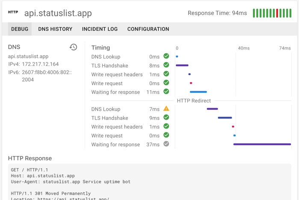Click the gray check for 37ms Waiting for response
This screenshot has height=200, width=299.
point(166,144)
